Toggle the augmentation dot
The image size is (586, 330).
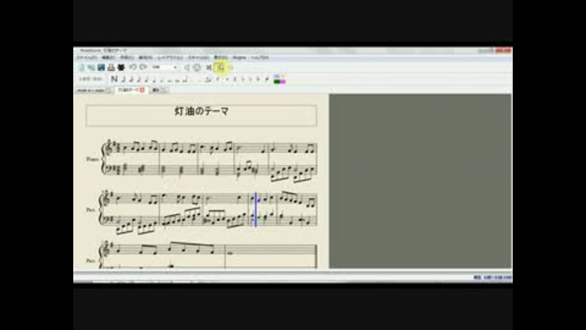[x=192, y=79]
